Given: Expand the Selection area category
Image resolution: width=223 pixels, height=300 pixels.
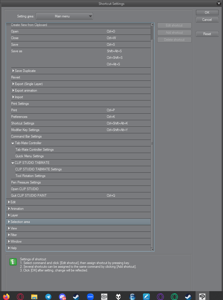Looking at the screenshot, I should 9,222.
